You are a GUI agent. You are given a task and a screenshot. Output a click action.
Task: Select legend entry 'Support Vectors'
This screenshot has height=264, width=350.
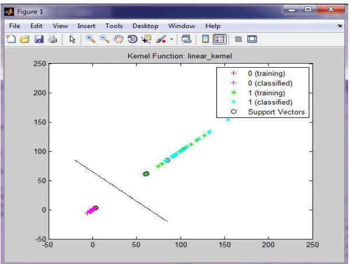point(276,112)
